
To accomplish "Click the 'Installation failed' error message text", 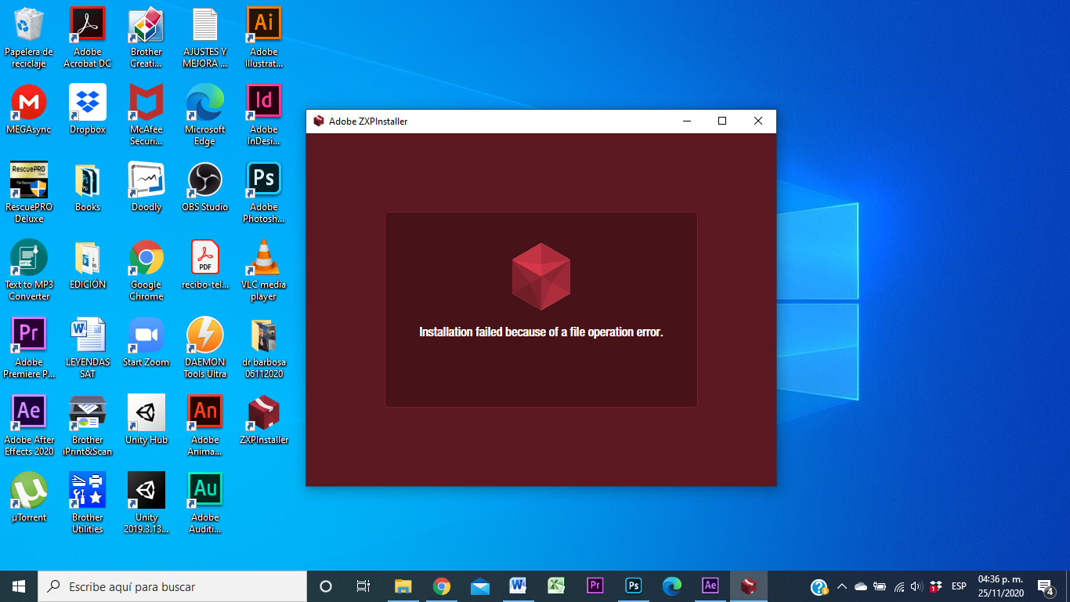I will pos(541,332).
